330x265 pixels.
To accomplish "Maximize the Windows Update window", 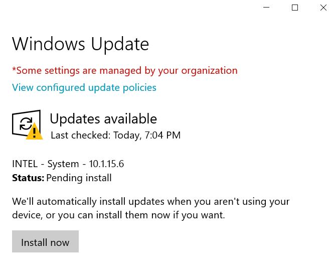I will pyautogui.click(x=295, y=8).
